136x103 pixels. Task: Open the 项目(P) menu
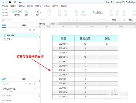[x=30, y=6]
